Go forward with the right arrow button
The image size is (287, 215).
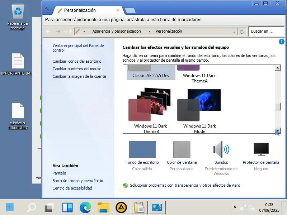point(58,32)
